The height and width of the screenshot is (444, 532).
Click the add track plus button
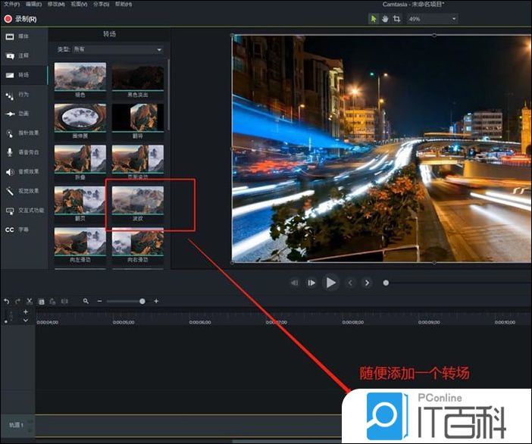pos(25,312)
